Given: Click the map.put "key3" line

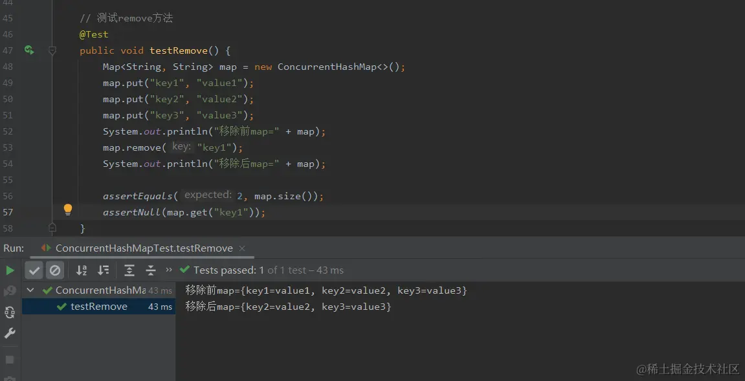Looking at the screenshot, I should 179,115.
